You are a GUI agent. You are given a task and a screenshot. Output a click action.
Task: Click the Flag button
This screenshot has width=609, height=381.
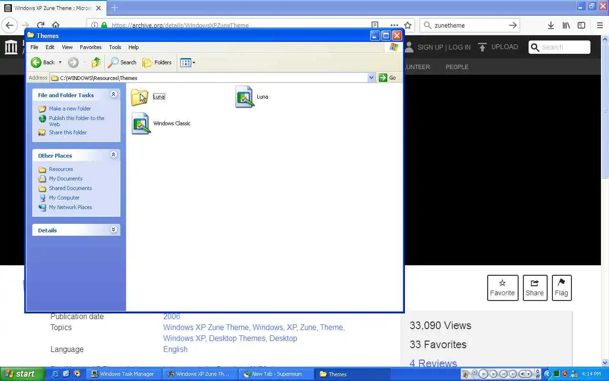pos(561,288)
